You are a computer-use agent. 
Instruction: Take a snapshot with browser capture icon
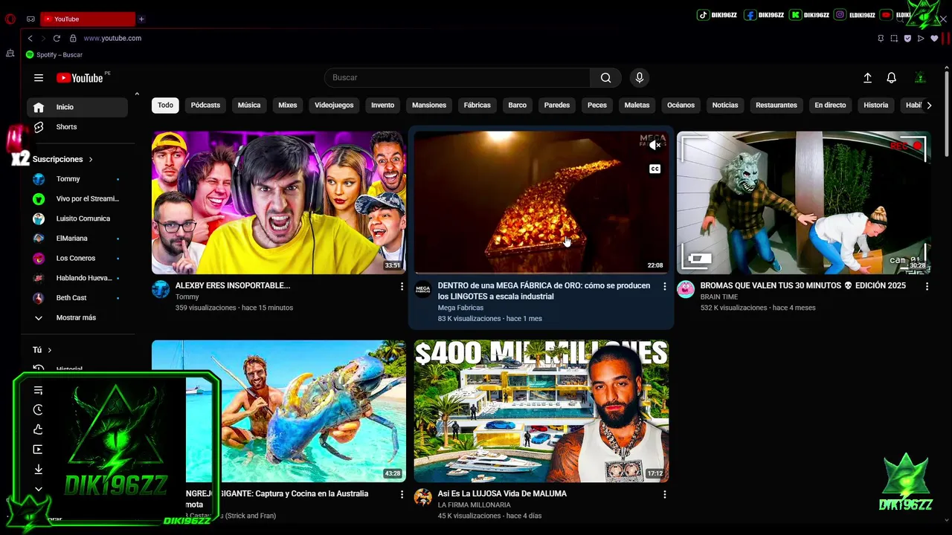894,39
